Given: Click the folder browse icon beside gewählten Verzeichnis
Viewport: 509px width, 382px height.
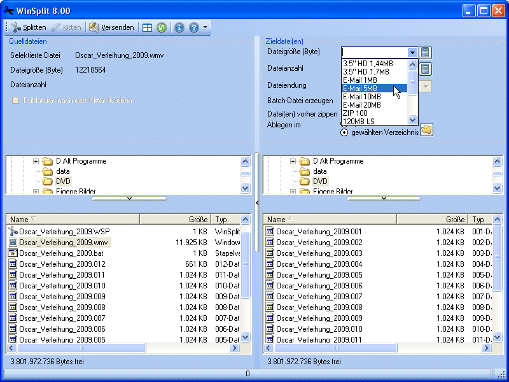Looking at the screenshot, I should 426,130.
